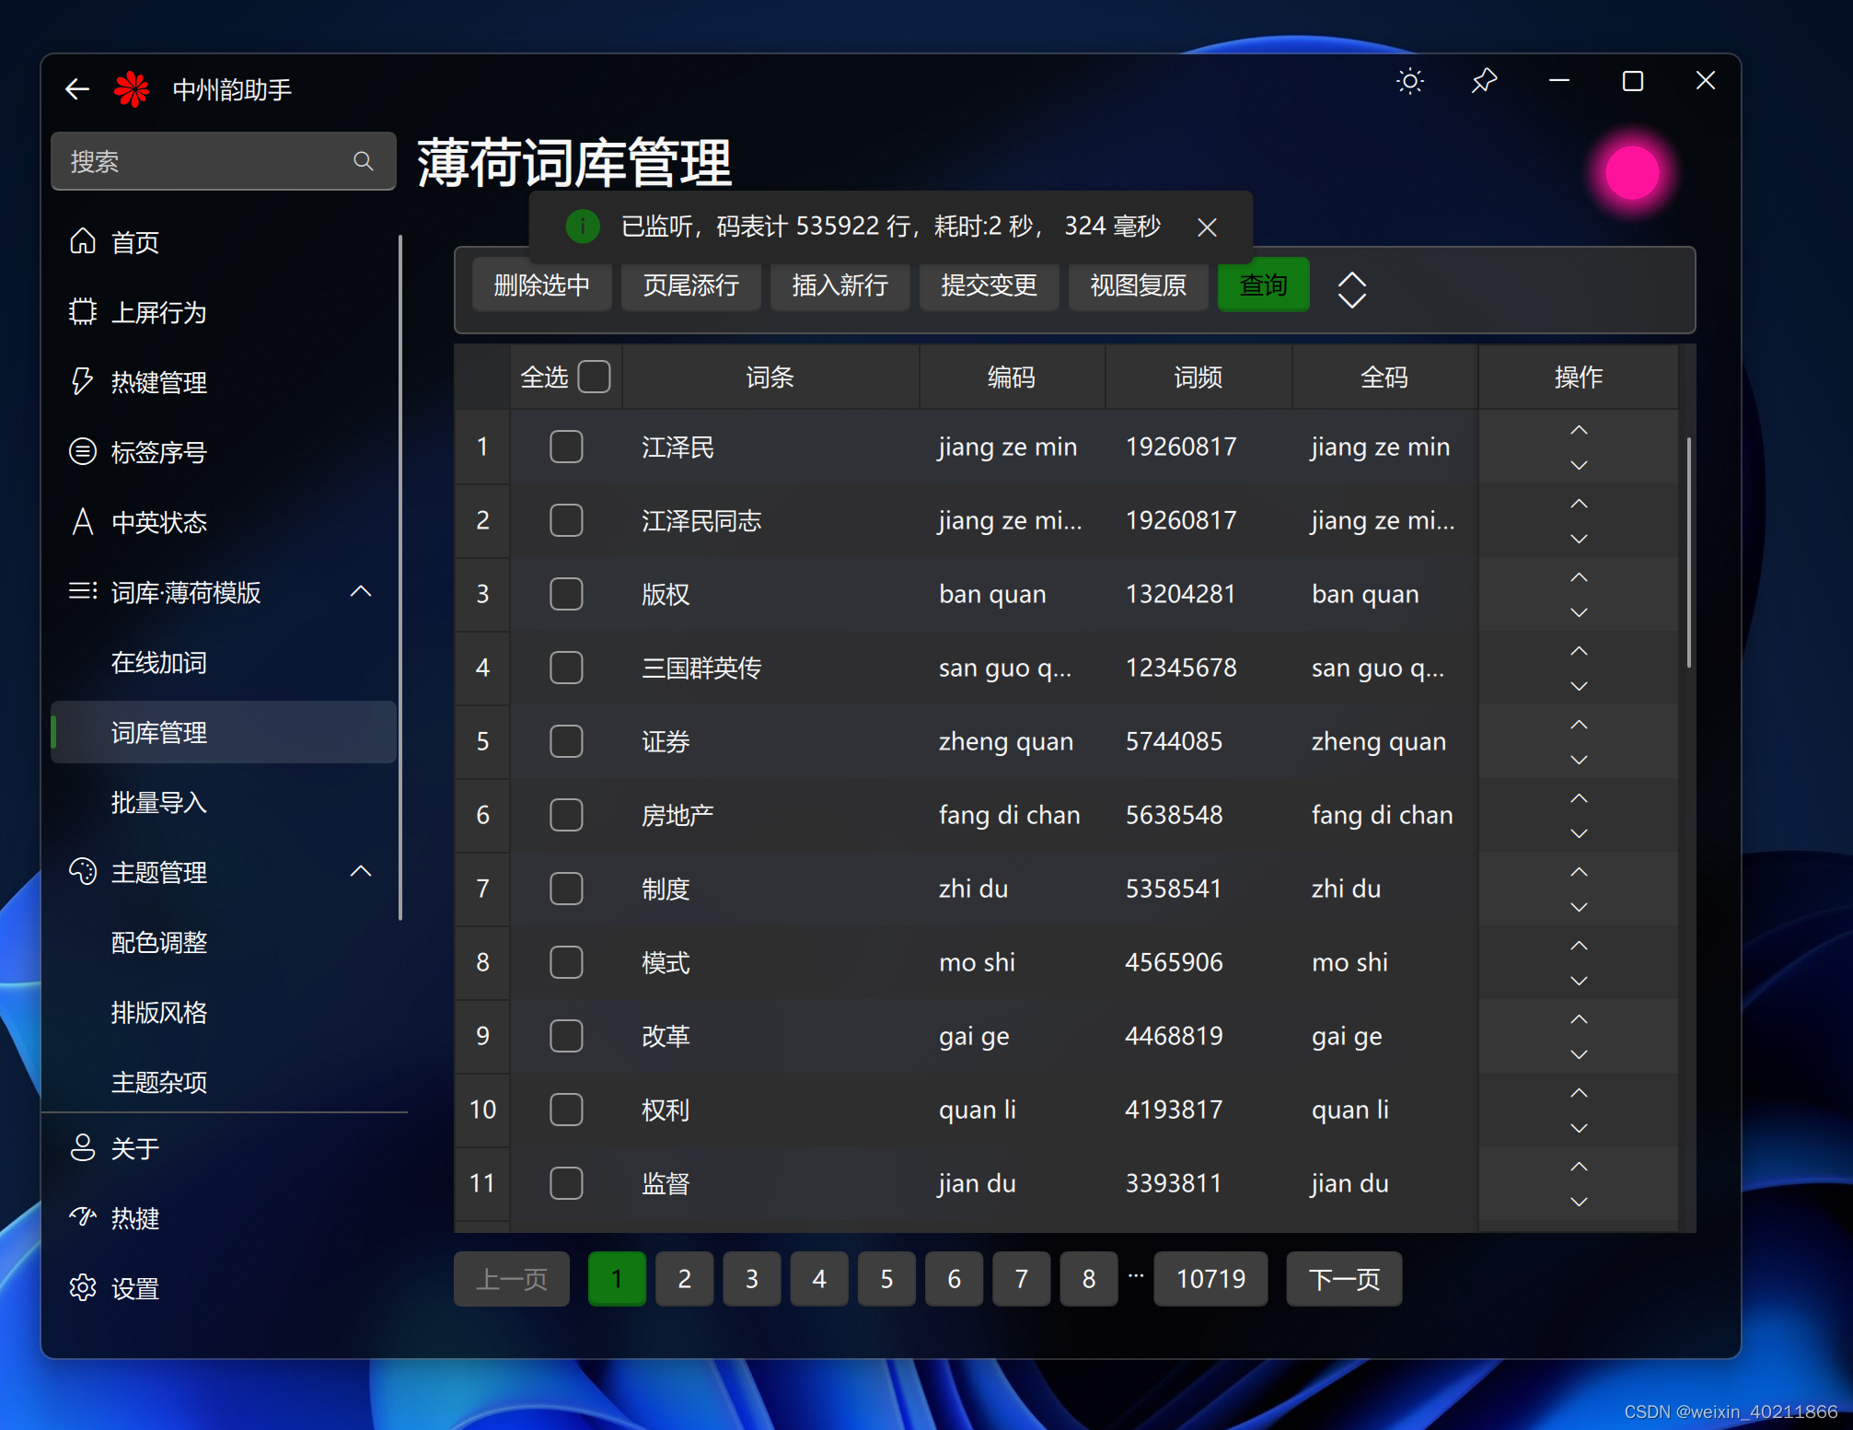Click the red flower app logo
Image resolution: width=1853 pixels, height=1430 pixels.
[x=132, y=89]
